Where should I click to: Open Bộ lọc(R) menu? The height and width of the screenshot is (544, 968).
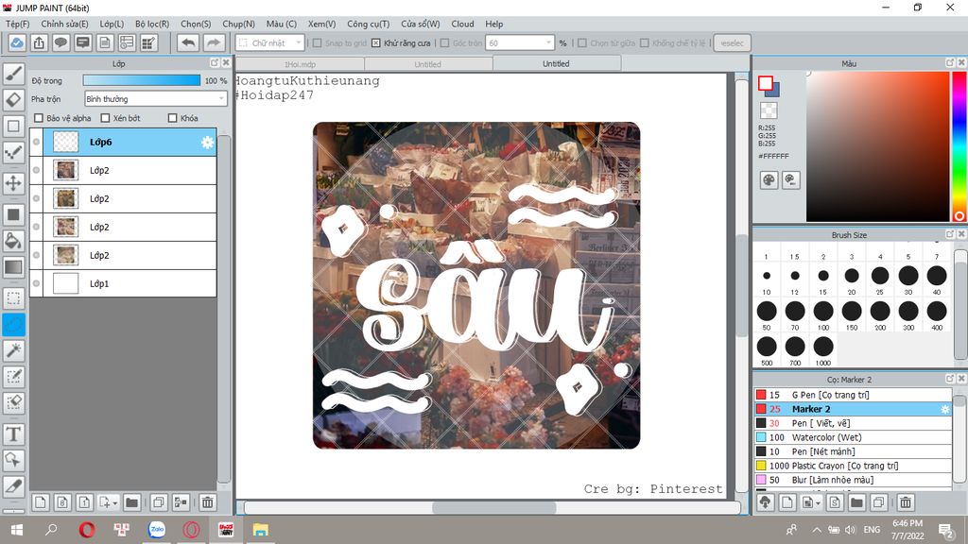pos(152,24)
